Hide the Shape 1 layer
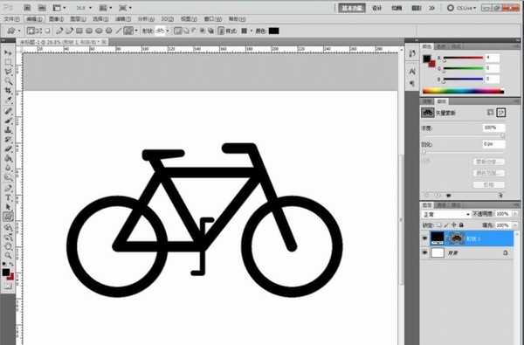The height and width of the screenshot is (345, 524). pos(424,238)
